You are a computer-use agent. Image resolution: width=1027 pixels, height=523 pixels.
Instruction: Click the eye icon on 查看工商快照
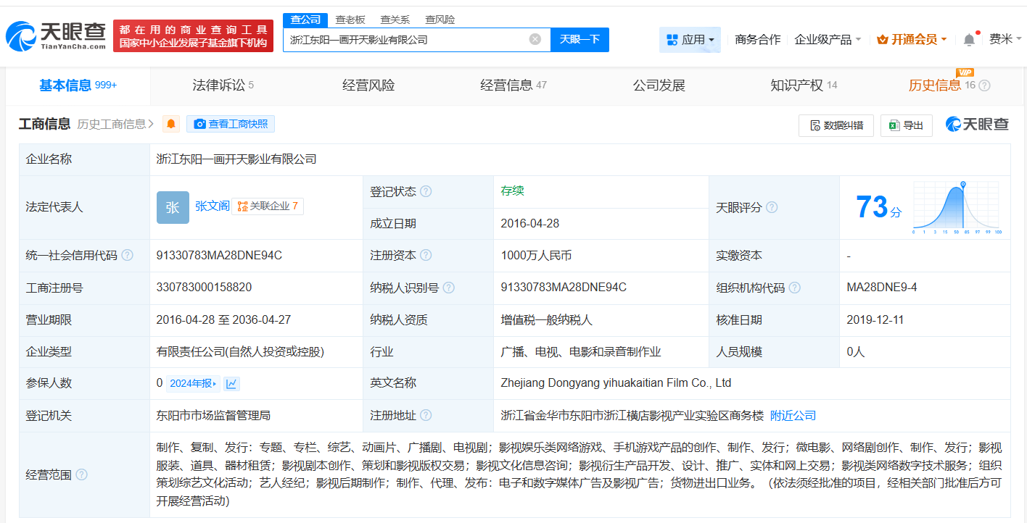199,124
